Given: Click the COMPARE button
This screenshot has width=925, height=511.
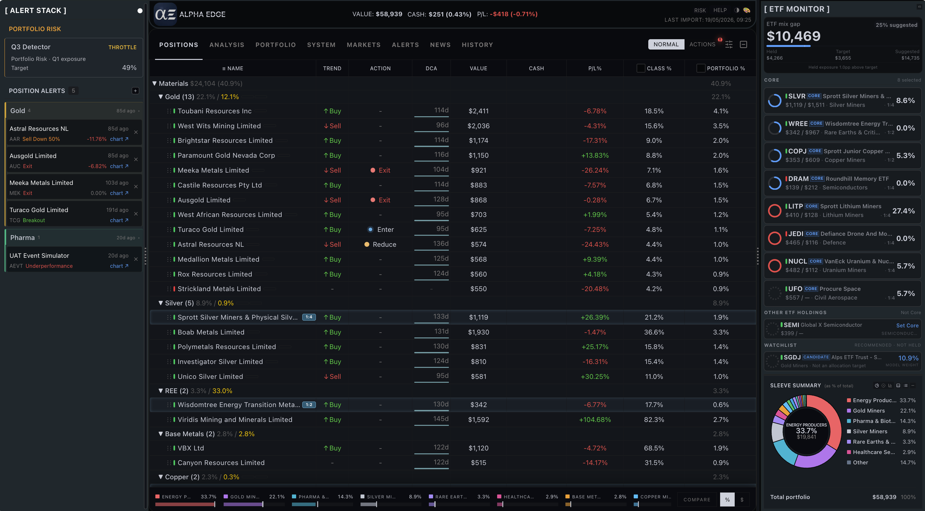Looking at the screenshot, I should pyautogui.click(x=697, y=499).
